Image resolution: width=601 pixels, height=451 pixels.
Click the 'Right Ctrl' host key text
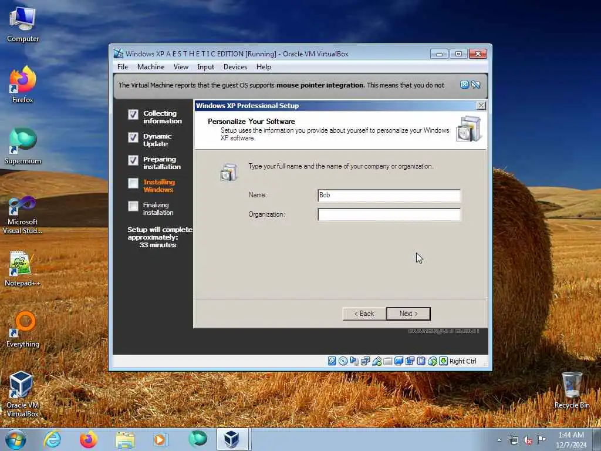point(462,361)
